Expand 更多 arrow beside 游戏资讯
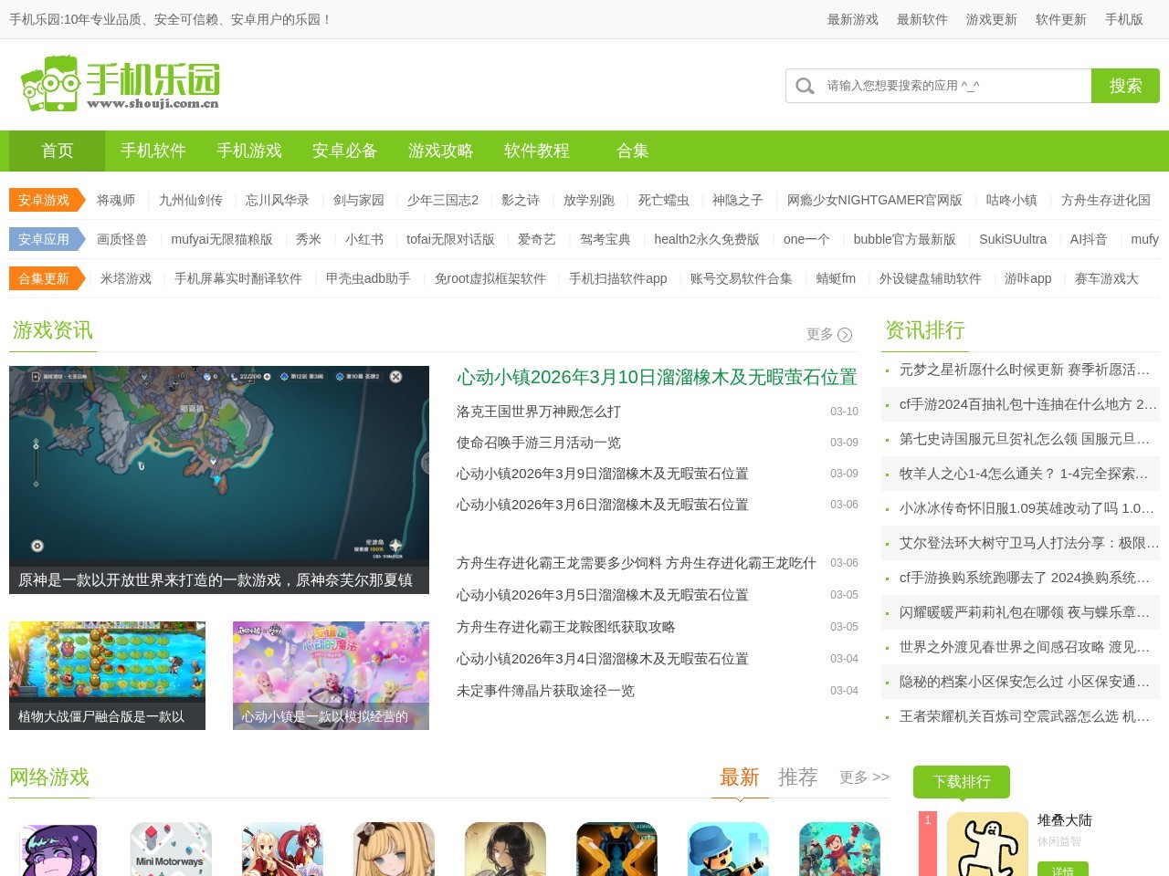Screen dimensions: 1169x876 845,335
